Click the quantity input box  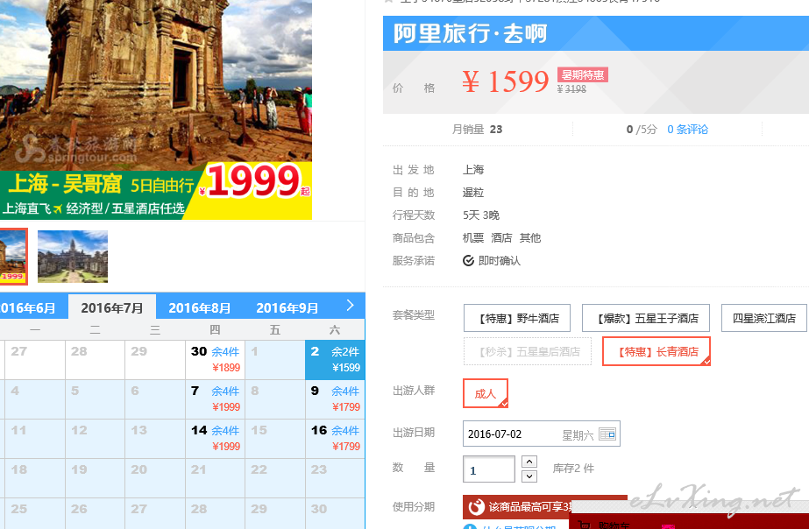pyautogui.click(x=489, y=469)
